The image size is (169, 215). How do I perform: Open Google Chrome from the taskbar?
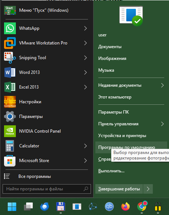142,206
